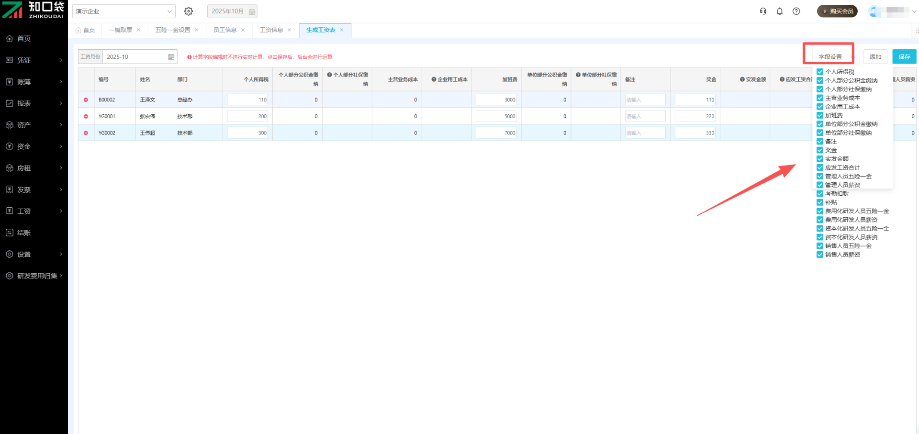Toggle the 销售人员薪资 checkbox
The width and height of the screenshot is (919, 434).
click(x=820, y=255)
